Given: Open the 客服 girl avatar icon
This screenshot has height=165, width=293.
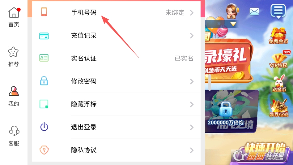Looking at the screenshot, I should [232, 11].
